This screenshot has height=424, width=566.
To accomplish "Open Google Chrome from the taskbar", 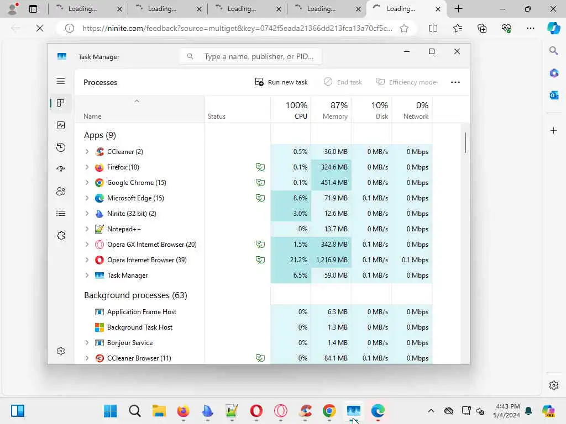I will pos(329,411).
